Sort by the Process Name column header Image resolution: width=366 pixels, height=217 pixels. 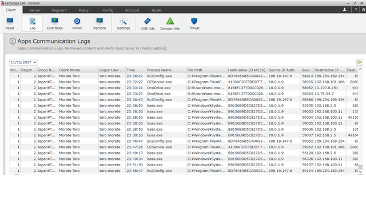(166, 70)
